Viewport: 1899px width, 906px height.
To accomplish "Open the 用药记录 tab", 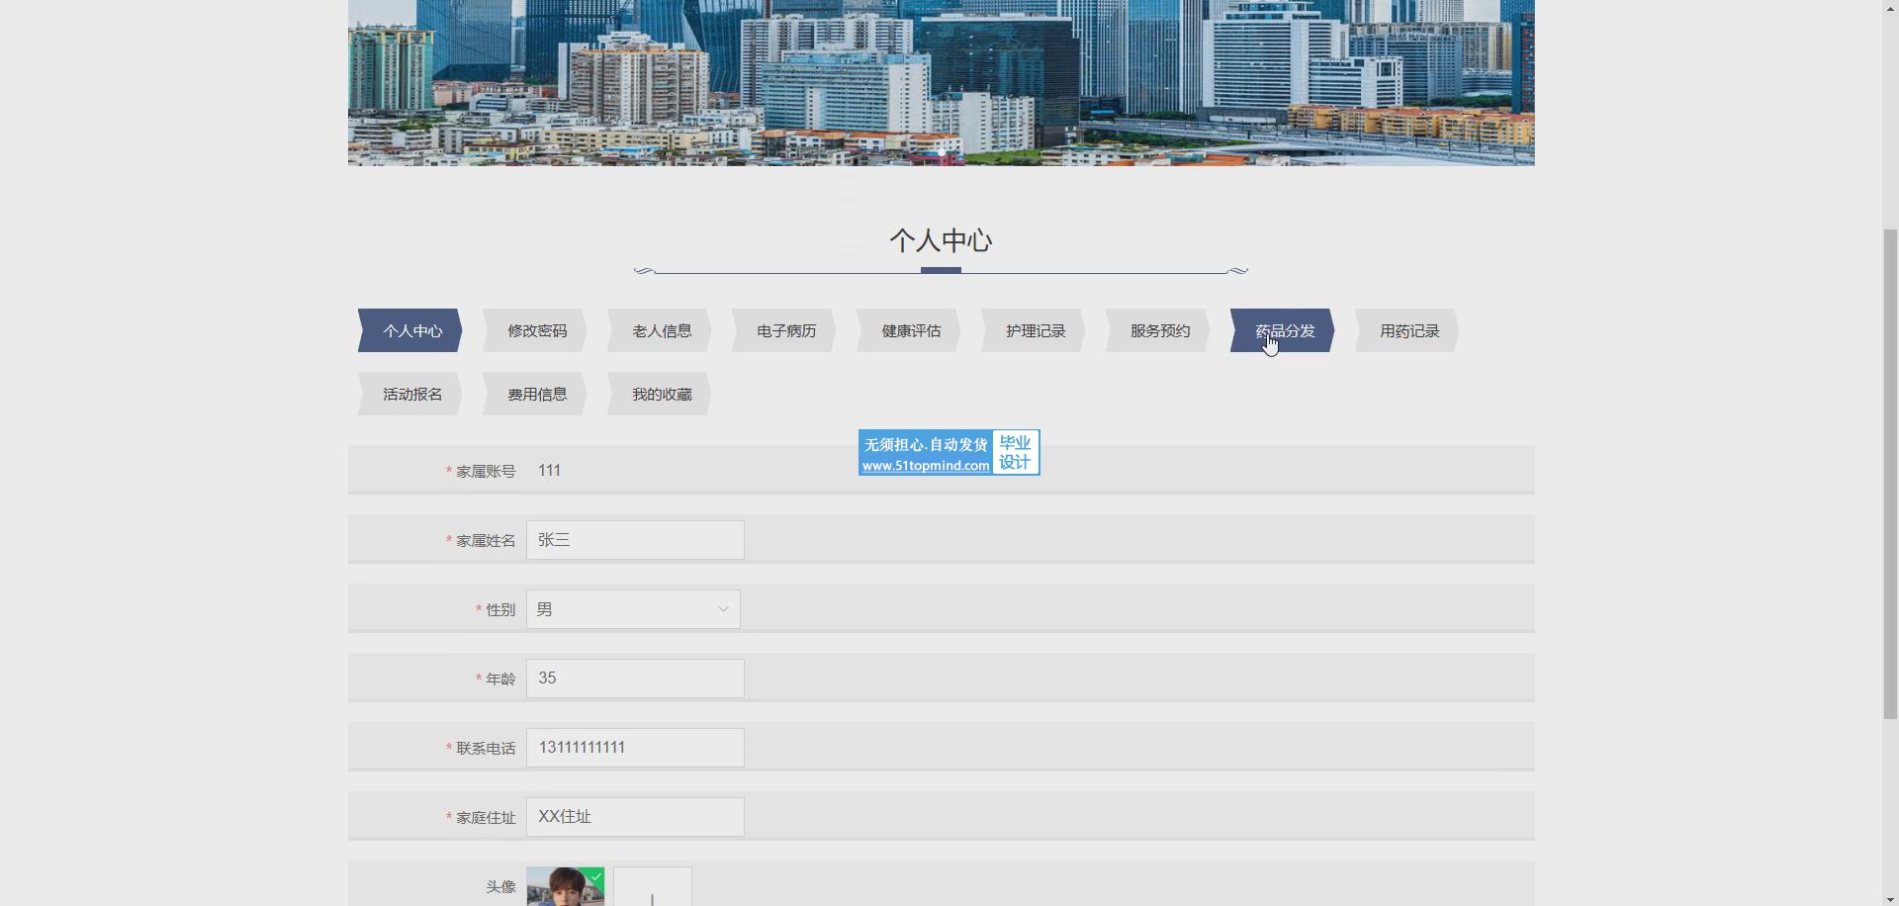I will (1408, 330).
